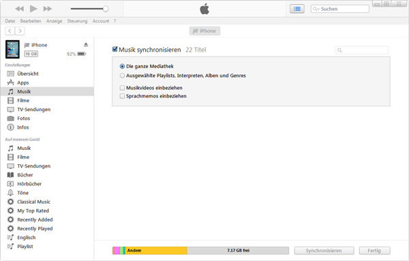Viewport: 409px width, 261px height.
Task: Open Apps in the settings sidebar
Action: point(47,82)
